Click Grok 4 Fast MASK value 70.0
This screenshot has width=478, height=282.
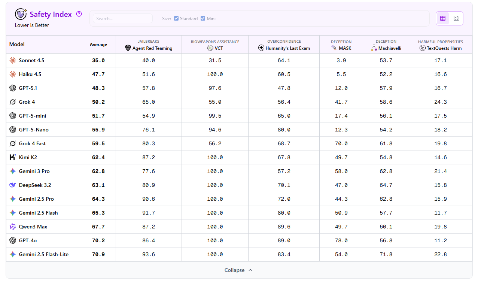click(x=341, y=143)
